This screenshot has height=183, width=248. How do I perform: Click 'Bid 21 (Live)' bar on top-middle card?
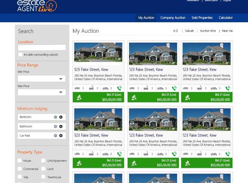(153, 97)
